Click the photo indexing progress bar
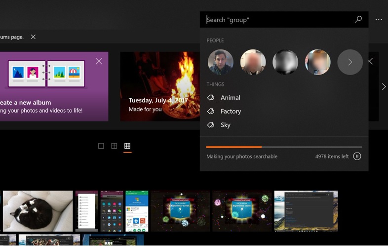Viewport: 388px width, 246px height. pyautogui.click(x=284, y=147)
